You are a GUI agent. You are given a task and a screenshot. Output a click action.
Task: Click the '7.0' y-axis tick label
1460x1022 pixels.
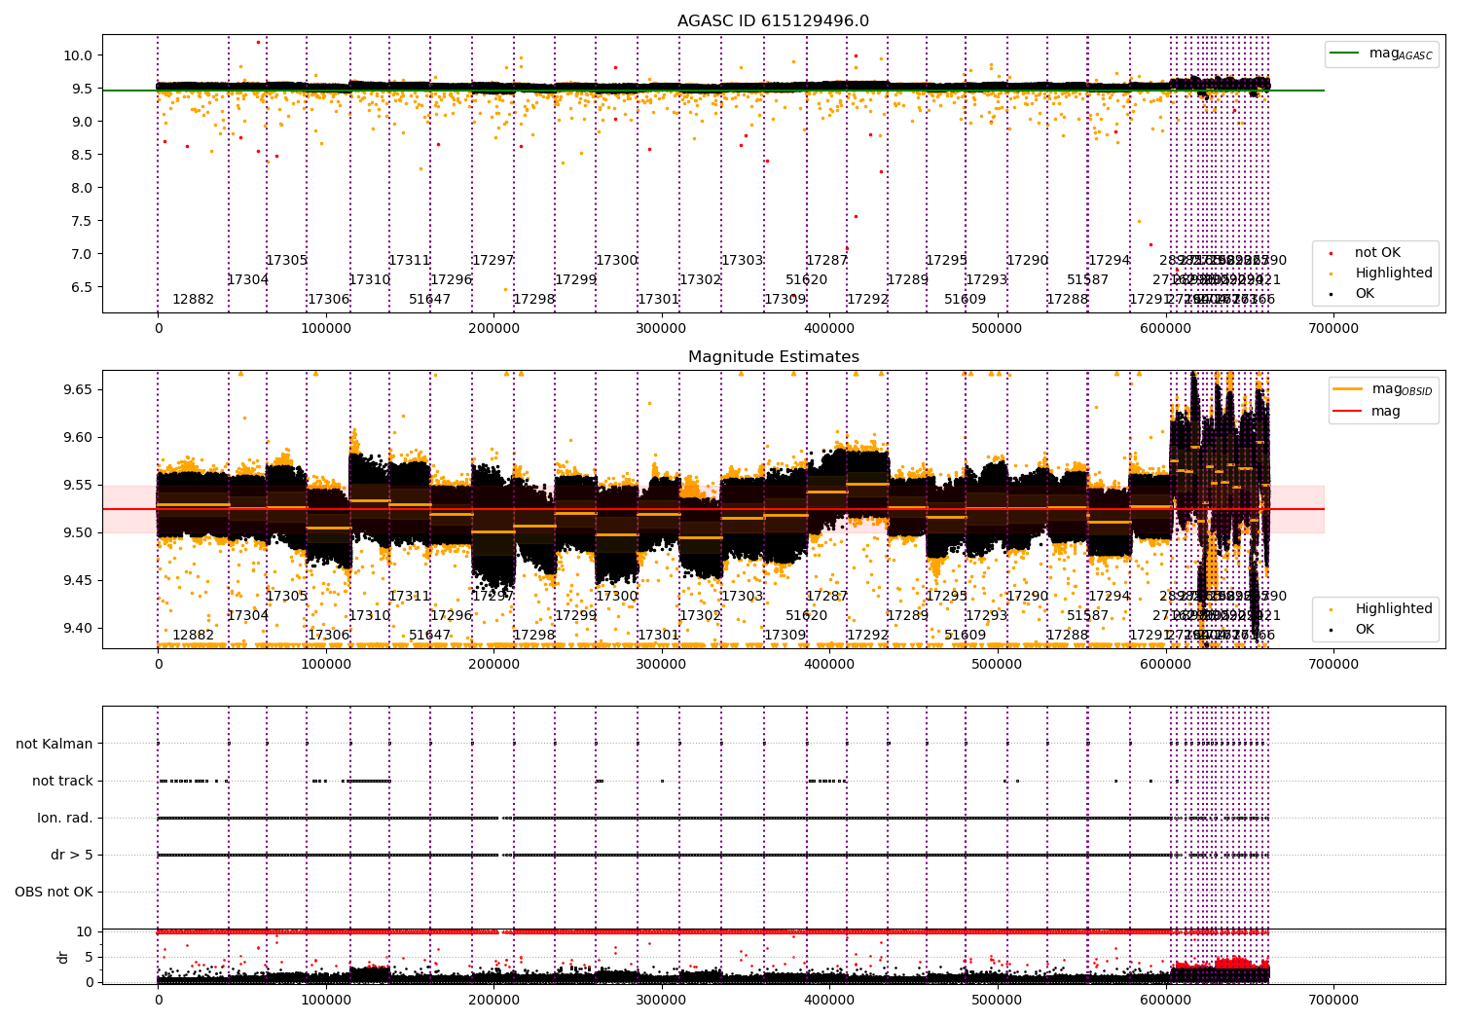pos(81,254)
